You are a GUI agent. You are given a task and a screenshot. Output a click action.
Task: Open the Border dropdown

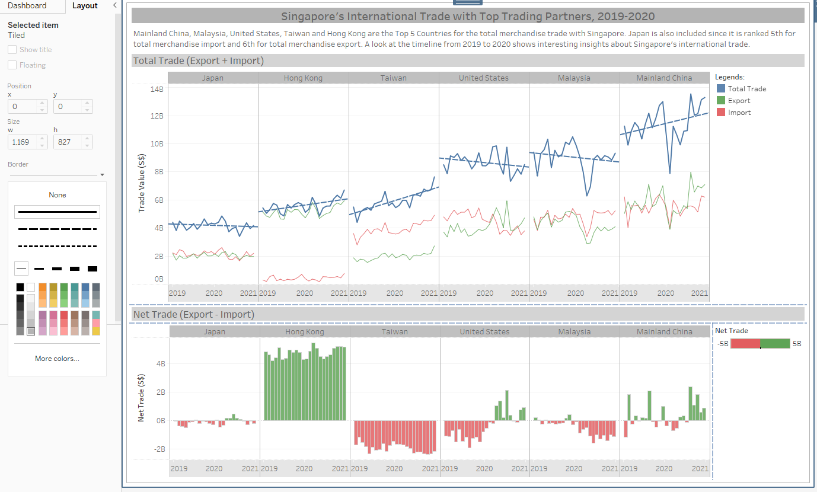point(102,175)
